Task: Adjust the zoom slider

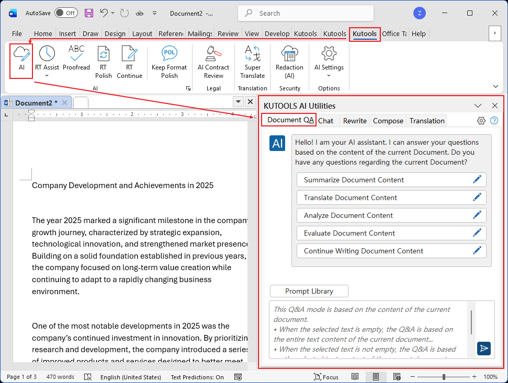Action: coord(444,376)
